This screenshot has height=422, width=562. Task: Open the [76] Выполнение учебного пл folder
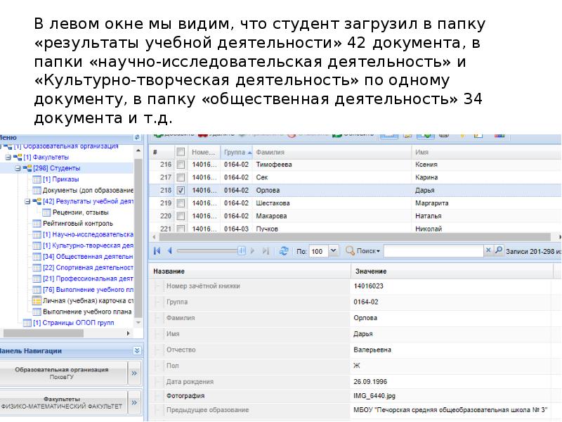(x=88, y=290)
